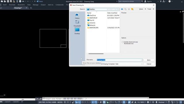Click the Undo arrow in Quick Access toolbar
Viewport: 184px width, 104px height.
(23, 1)
